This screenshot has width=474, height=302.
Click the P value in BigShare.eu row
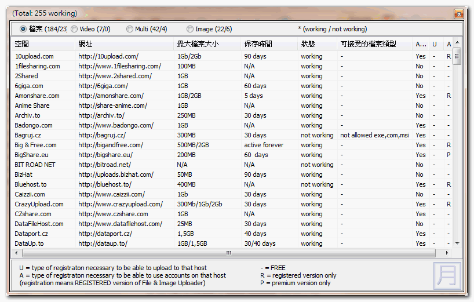(x=449, y=155)
